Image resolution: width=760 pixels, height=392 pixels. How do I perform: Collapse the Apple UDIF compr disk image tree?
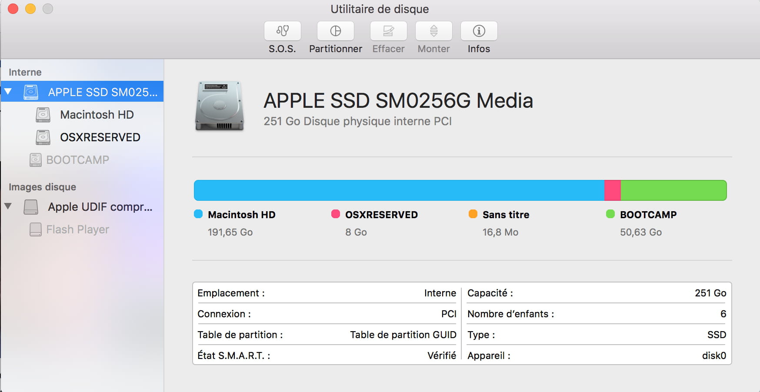pyautogui.click(x=8, y=206)
